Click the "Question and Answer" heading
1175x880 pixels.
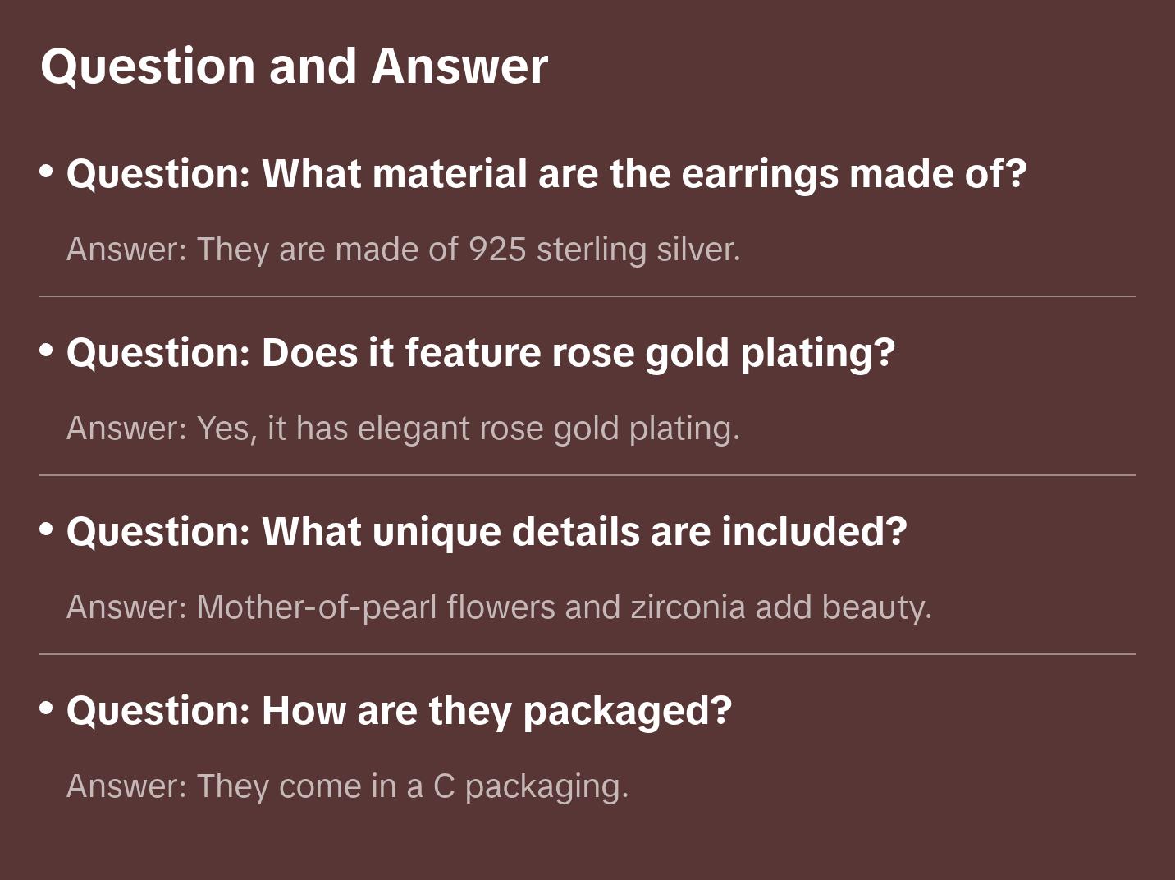pyautogui.click(x=294, y=66)
